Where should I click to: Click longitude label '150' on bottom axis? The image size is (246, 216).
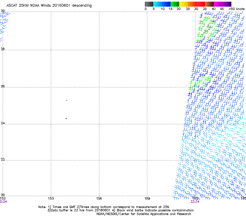(3, 198)
